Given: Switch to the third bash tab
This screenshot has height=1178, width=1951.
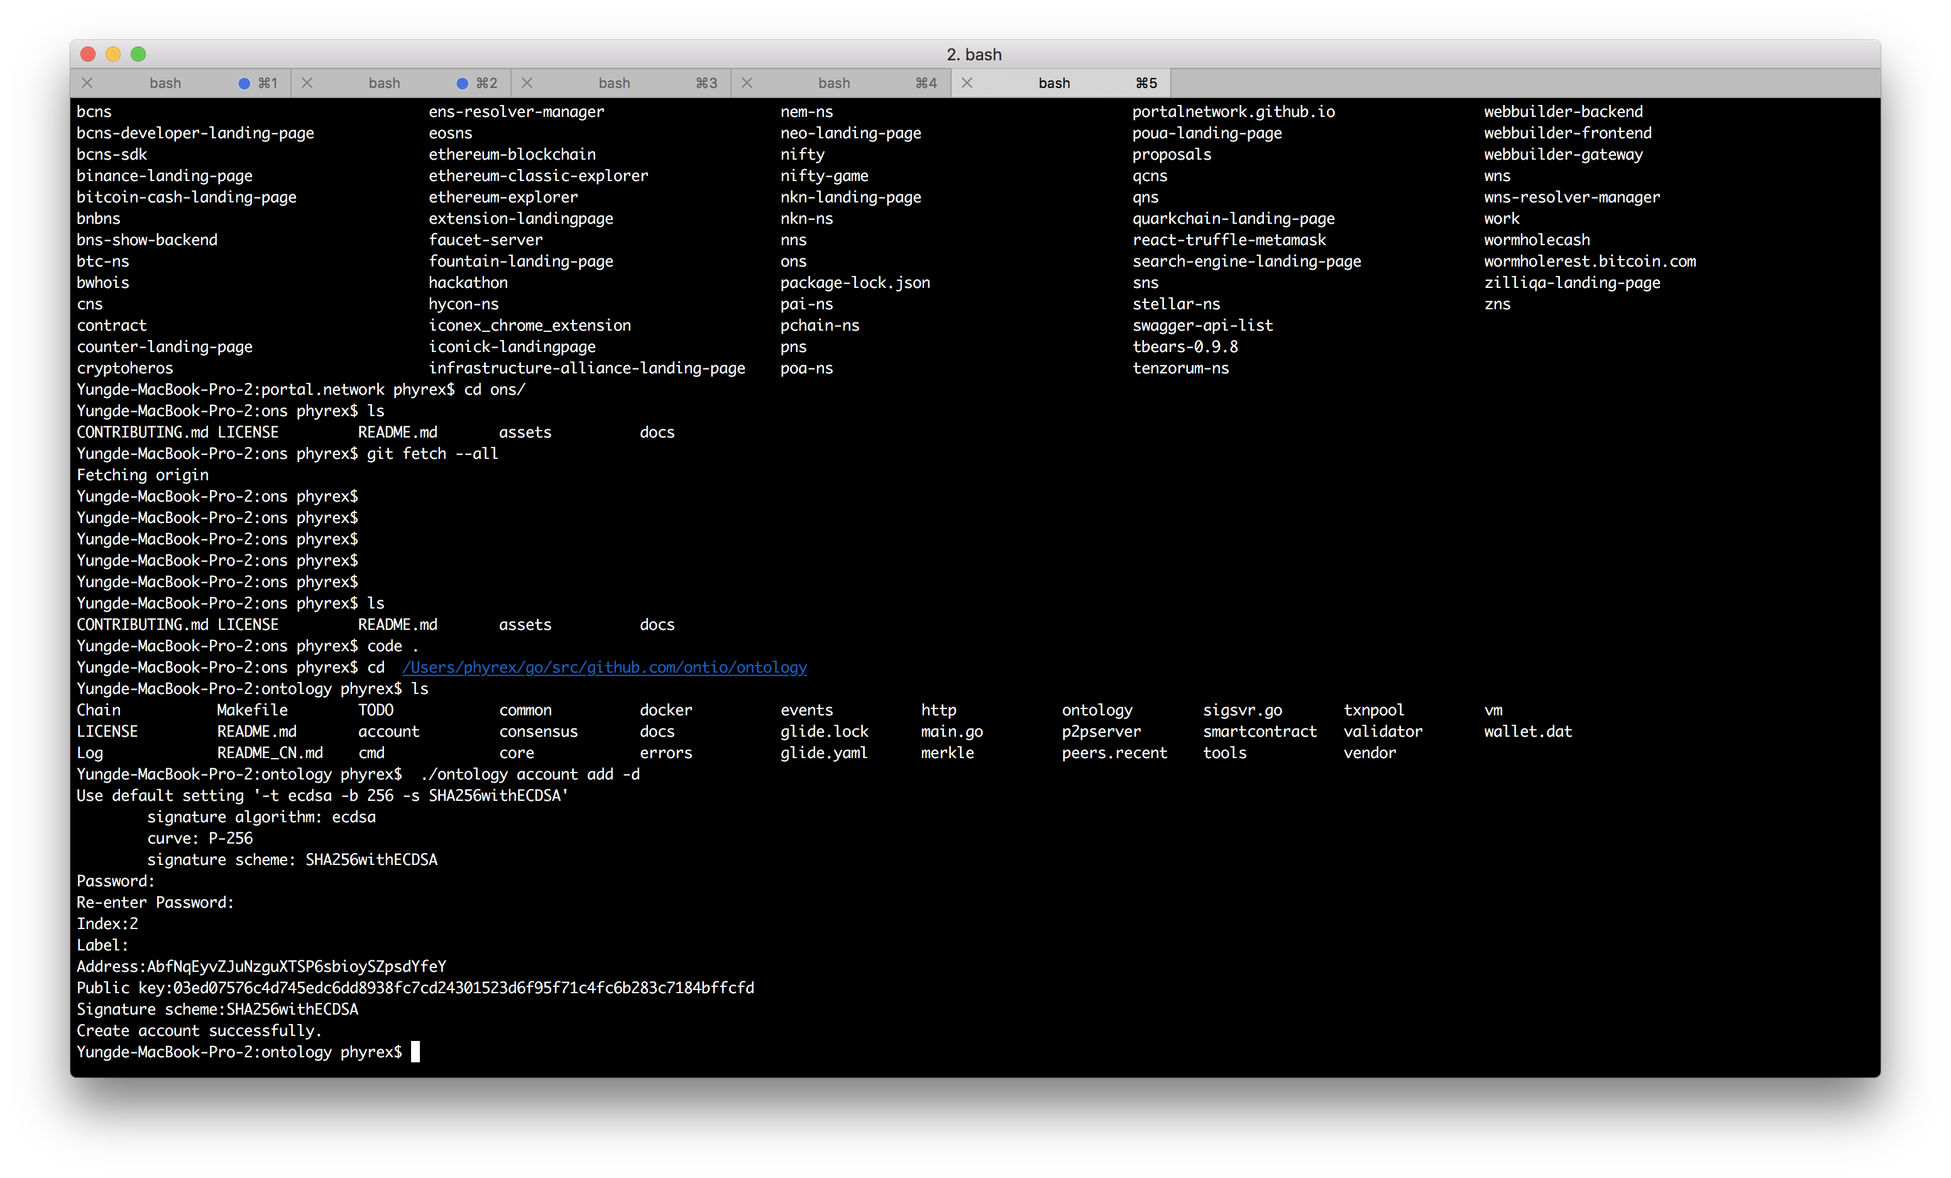Looking at the screenshot, I should click(615, 83).
